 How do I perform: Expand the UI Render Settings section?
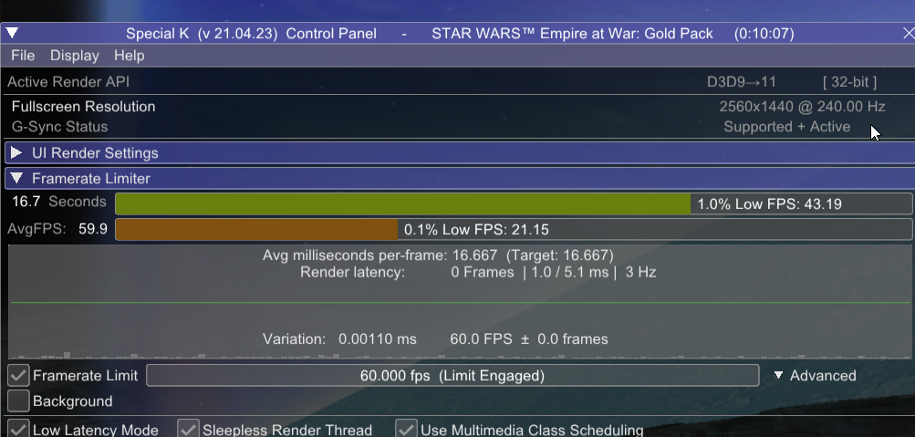pos(16,153)
